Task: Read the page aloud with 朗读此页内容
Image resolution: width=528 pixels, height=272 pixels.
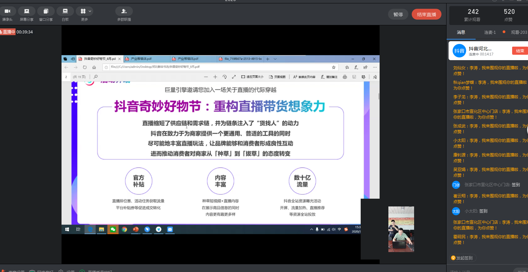Action: click(304, 77)
